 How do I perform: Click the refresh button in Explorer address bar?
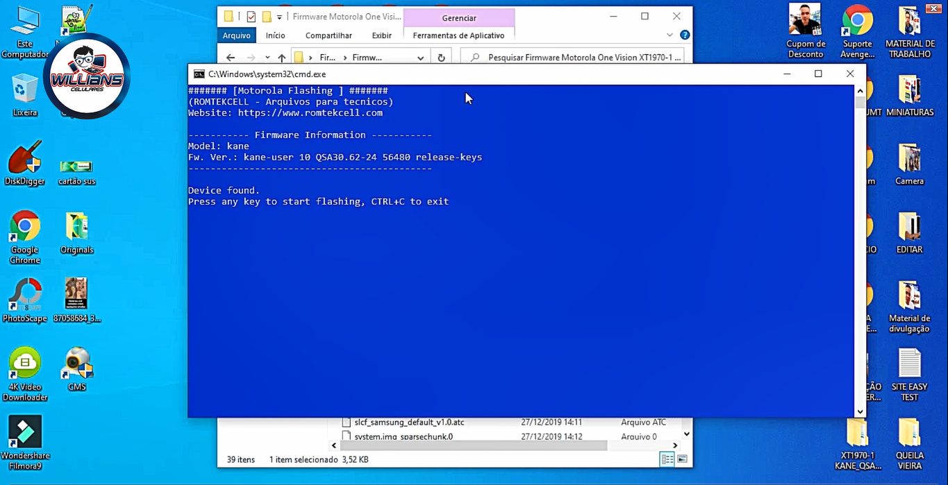[441, 58]
